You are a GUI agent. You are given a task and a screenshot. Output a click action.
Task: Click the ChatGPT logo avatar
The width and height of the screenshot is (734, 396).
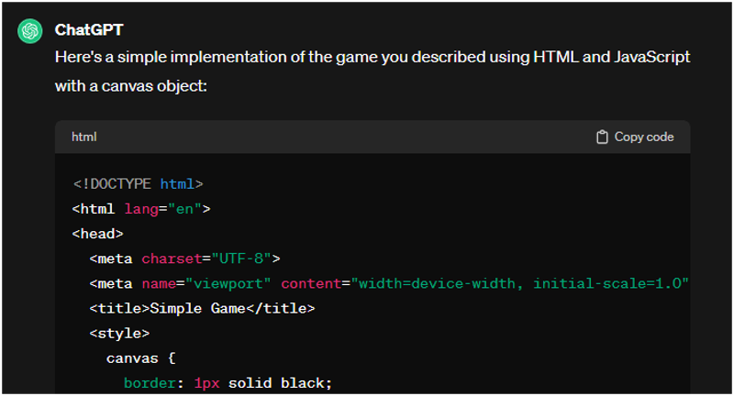pos(30,31)
